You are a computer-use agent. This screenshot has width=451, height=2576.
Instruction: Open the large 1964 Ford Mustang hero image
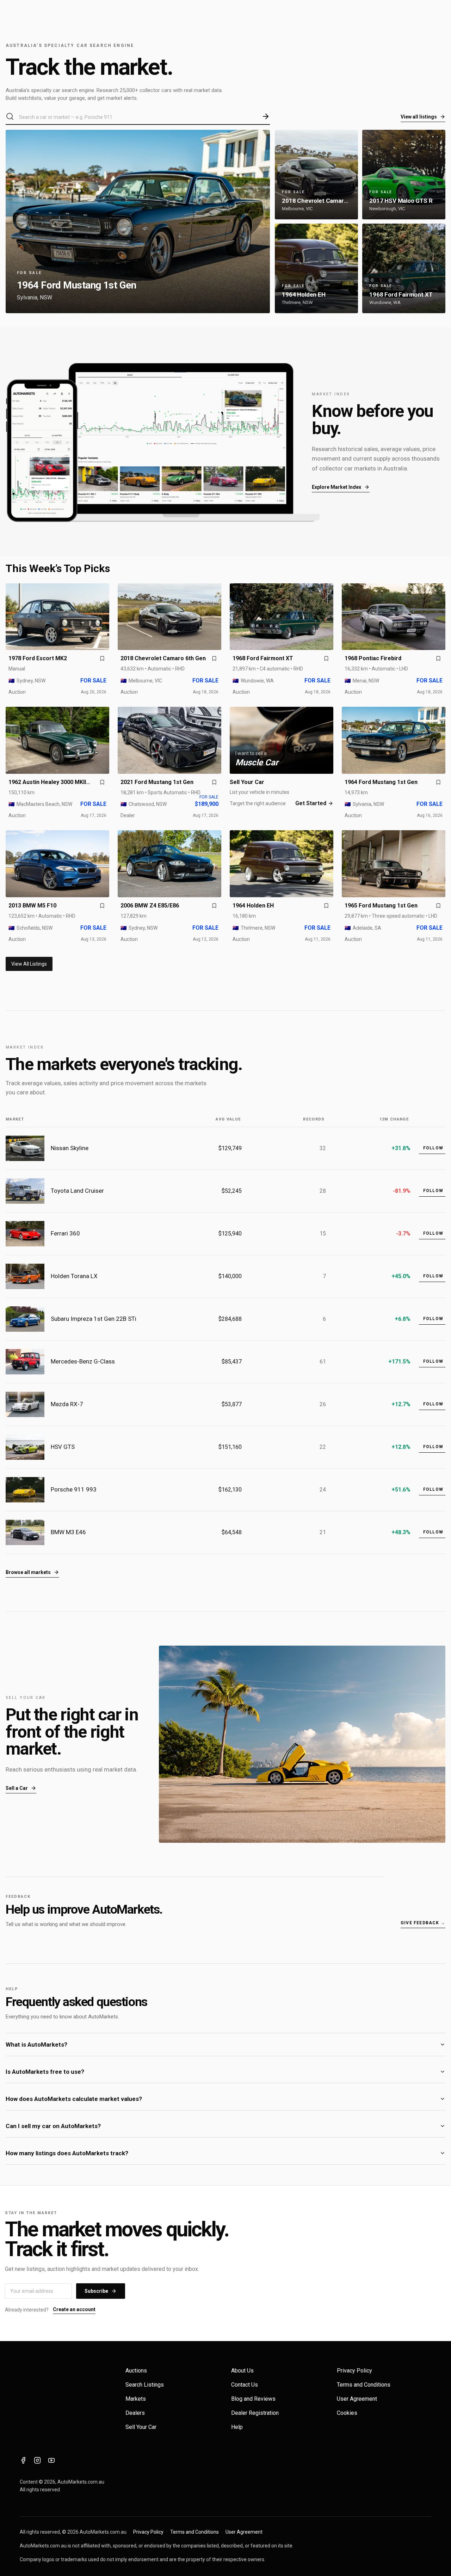pos(138,221)
